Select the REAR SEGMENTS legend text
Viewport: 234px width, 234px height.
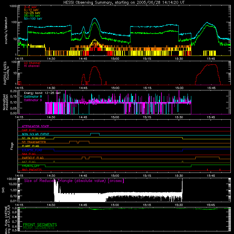tap(39, 228)
